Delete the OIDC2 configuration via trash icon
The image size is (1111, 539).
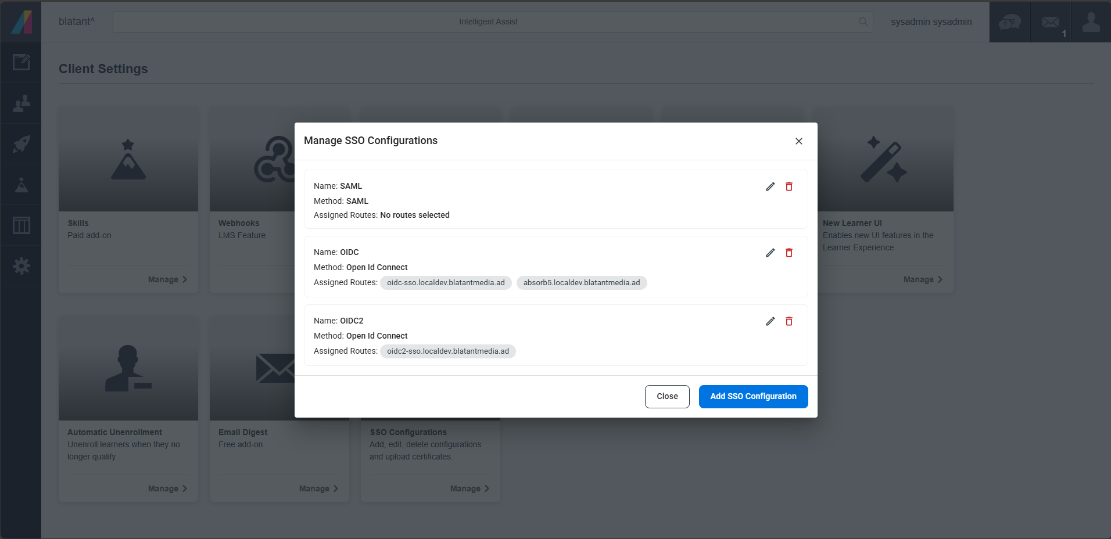[789, 321]
